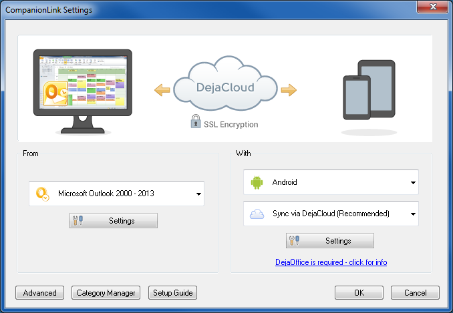Click the Outlook monitor illustration

pyautogui.click(x=83, y=91)
